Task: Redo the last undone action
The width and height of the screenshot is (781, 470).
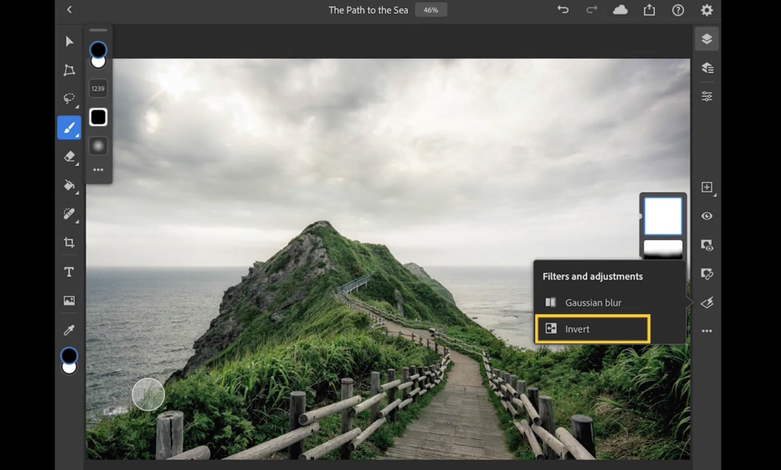Action: click(591, 9)
